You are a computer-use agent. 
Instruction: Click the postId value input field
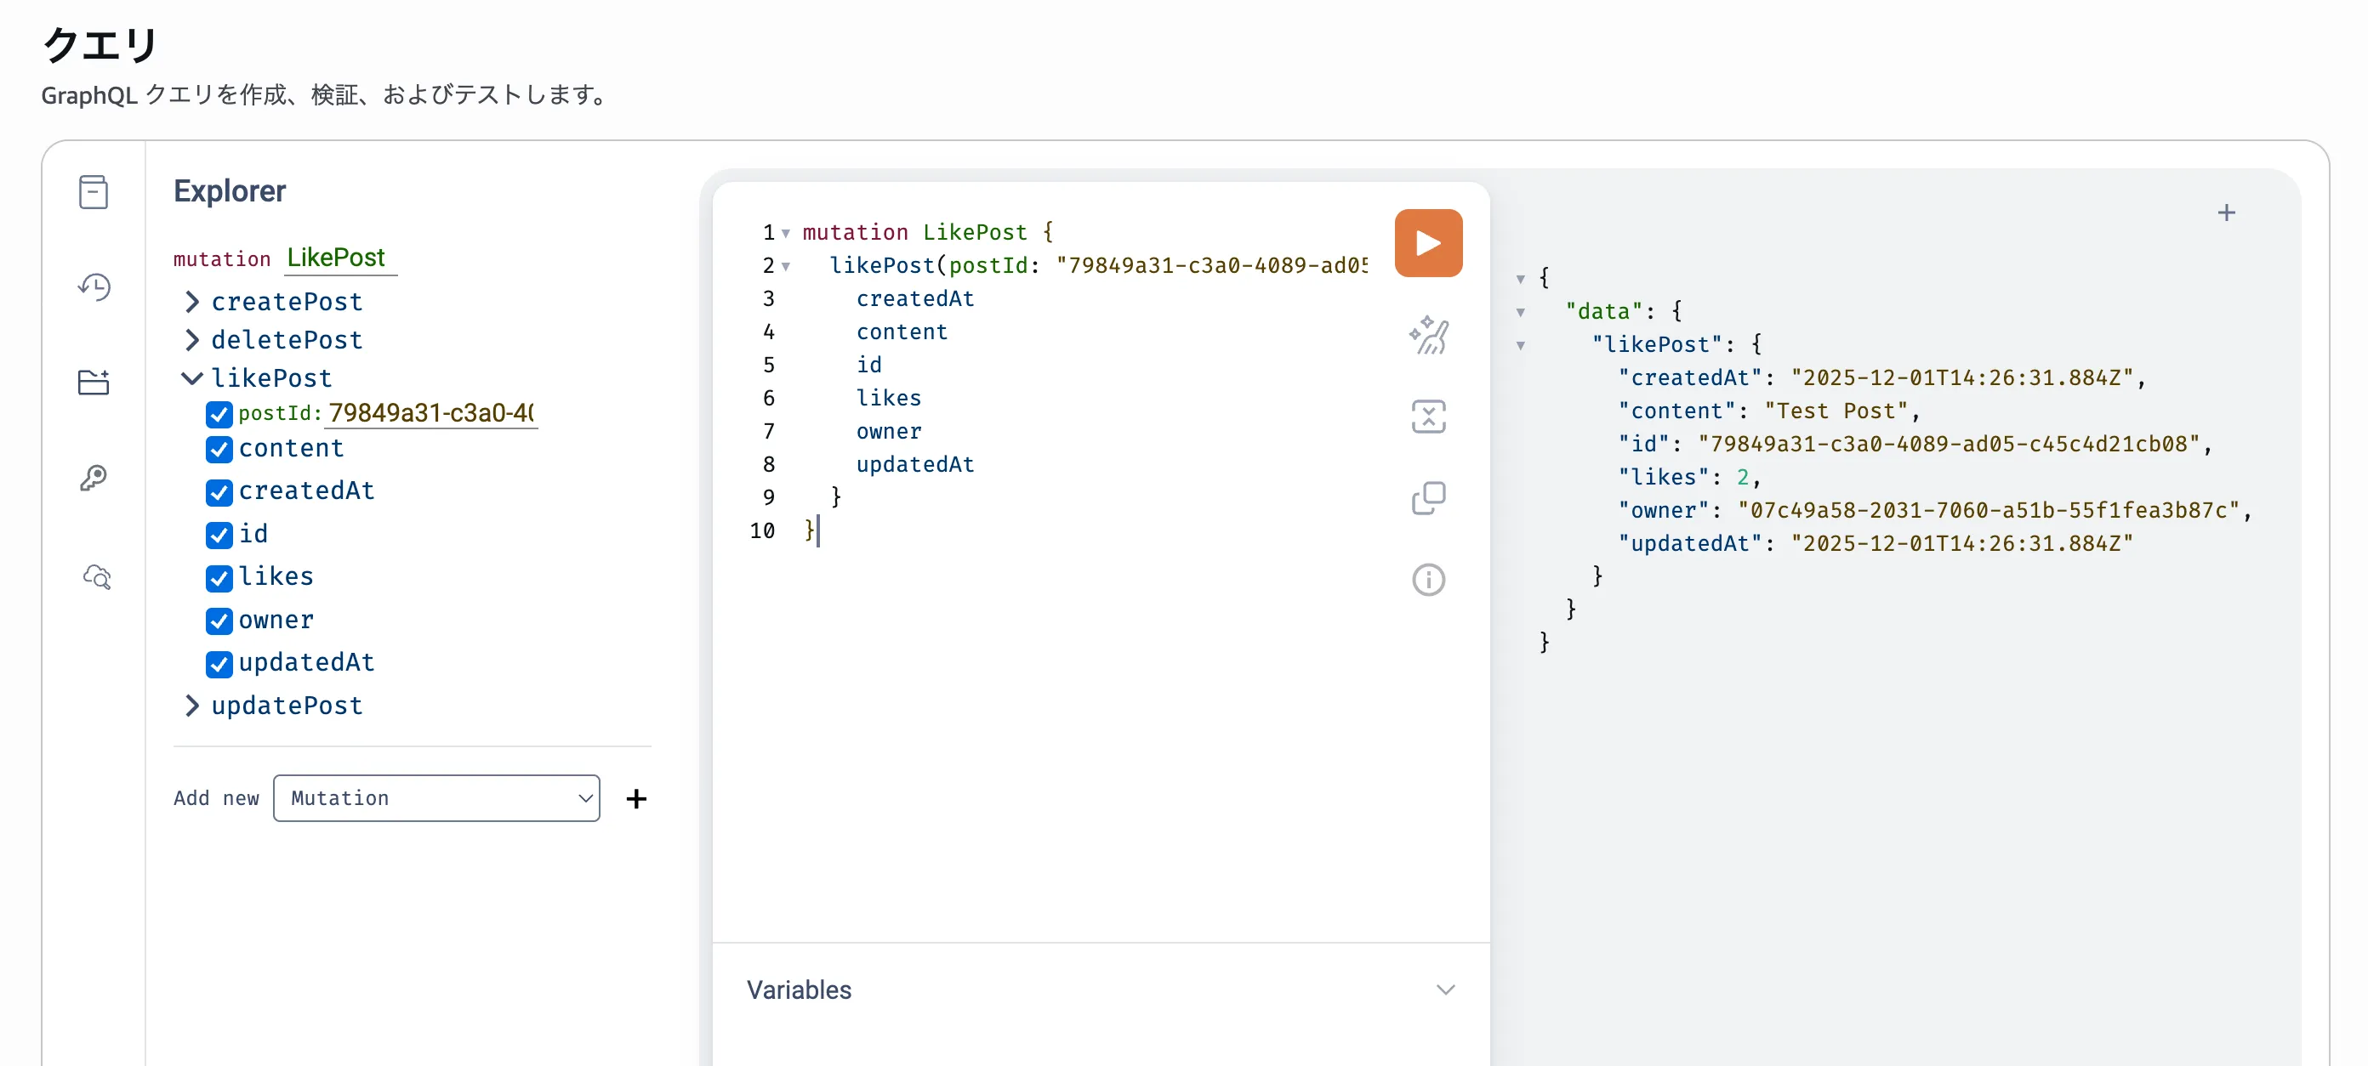click(431, 413)
